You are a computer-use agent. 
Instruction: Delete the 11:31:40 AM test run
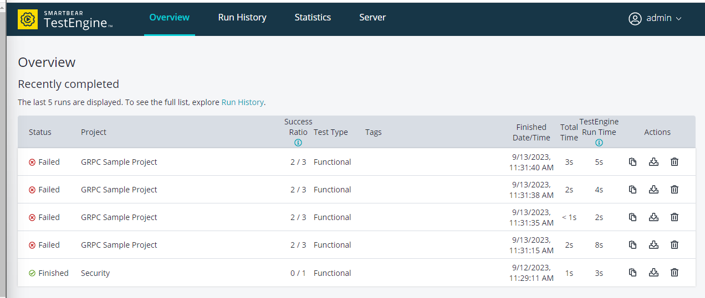(674, 162)
